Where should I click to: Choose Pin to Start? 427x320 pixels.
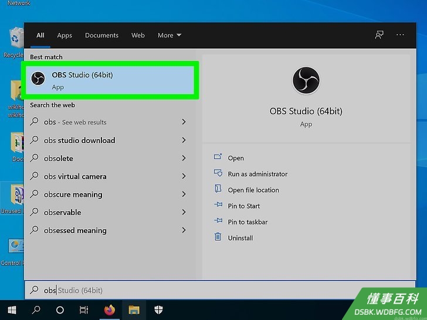click(x=244, y=206)
